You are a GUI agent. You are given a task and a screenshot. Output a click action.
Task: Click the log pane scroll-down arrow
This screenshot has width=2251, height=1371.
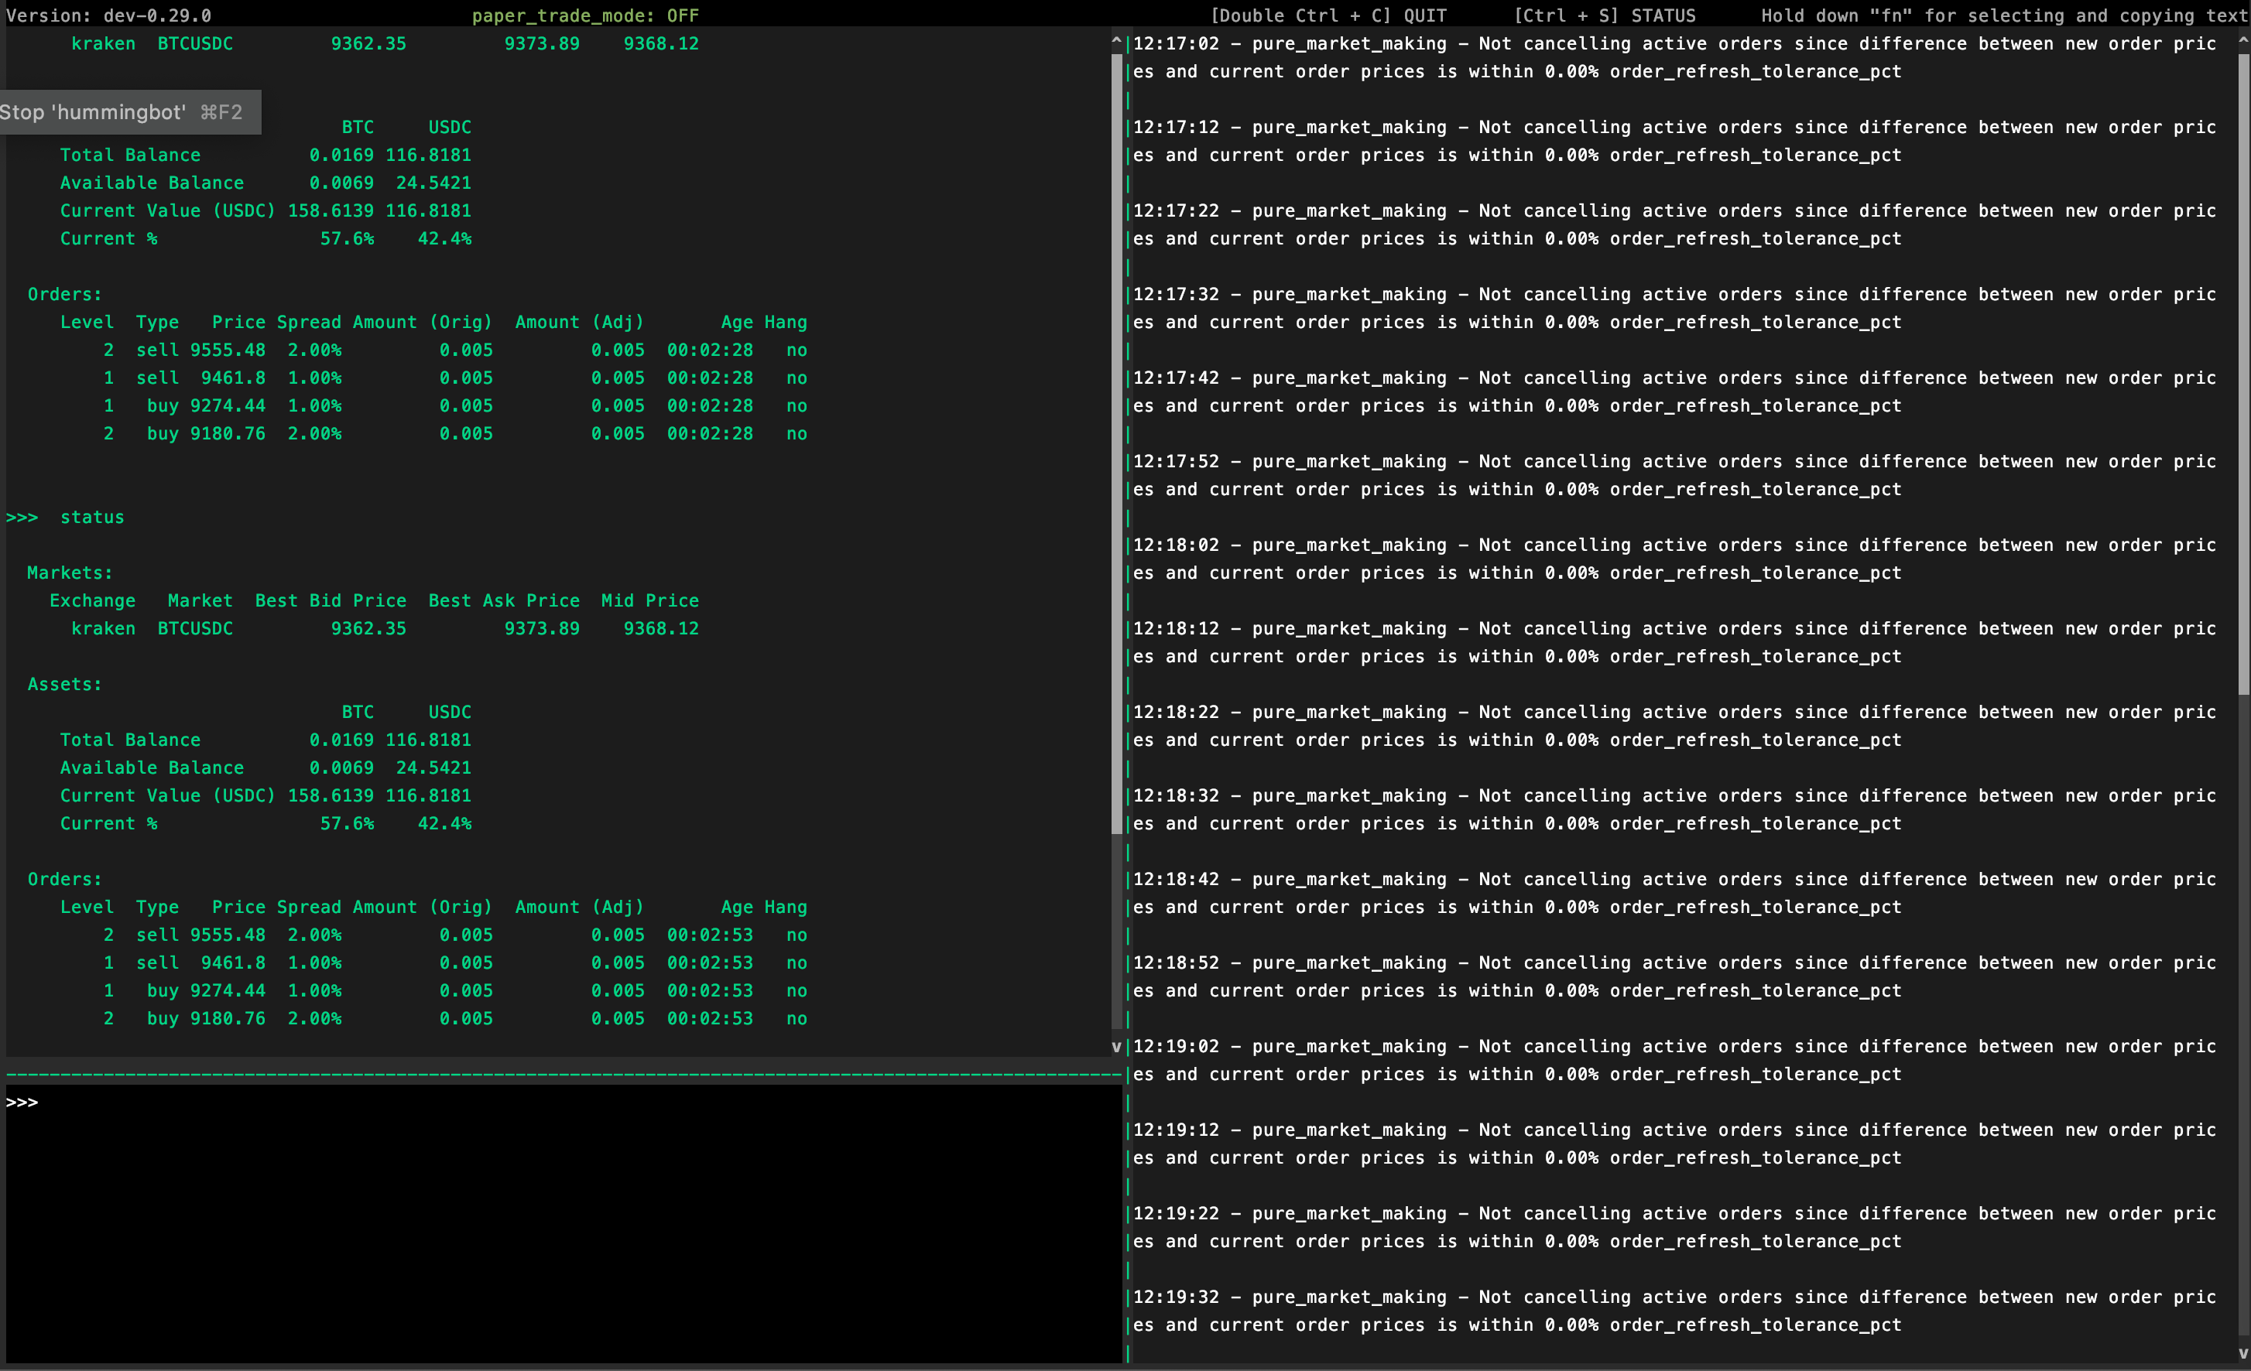pos(2242,1354)
